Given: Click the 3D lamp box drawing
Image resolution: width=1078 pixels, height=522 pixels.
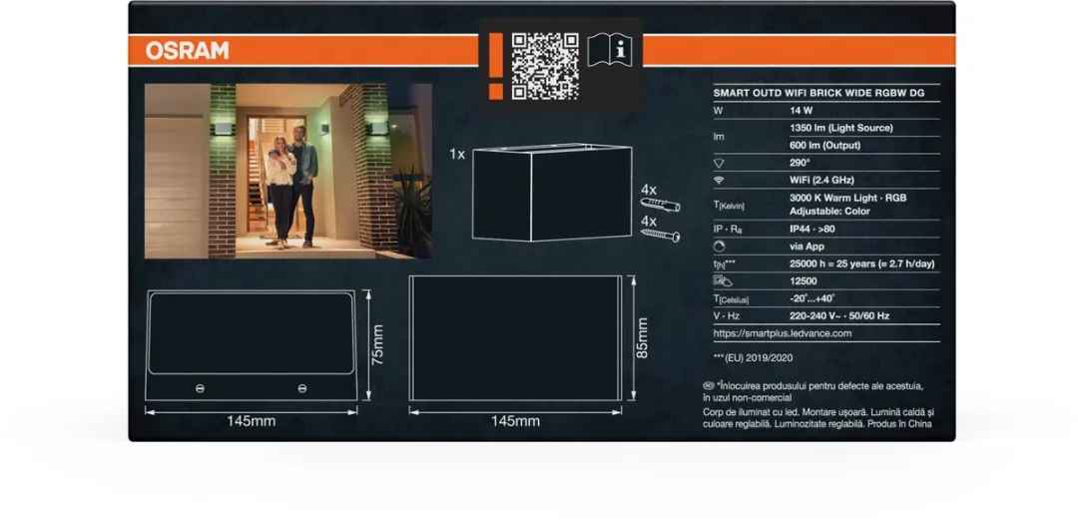Looking at the screenshot, I should click(x=552, y=193).
